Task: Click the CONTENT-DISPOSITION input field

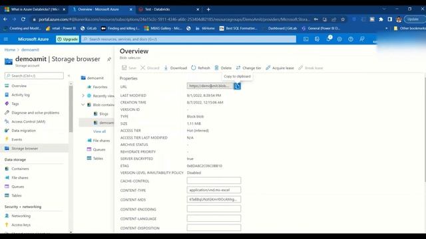Action: 214,228
